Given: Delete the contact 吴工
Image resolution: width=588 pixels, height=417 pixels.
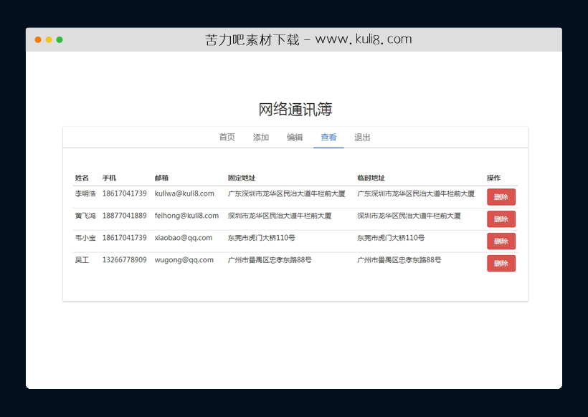Looking at the screenshot, I should point(501,263).
